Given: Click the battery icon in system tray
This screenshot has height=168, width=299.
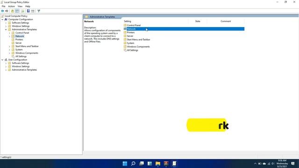Looking at the screenshot, I should (x=260, y=164).
